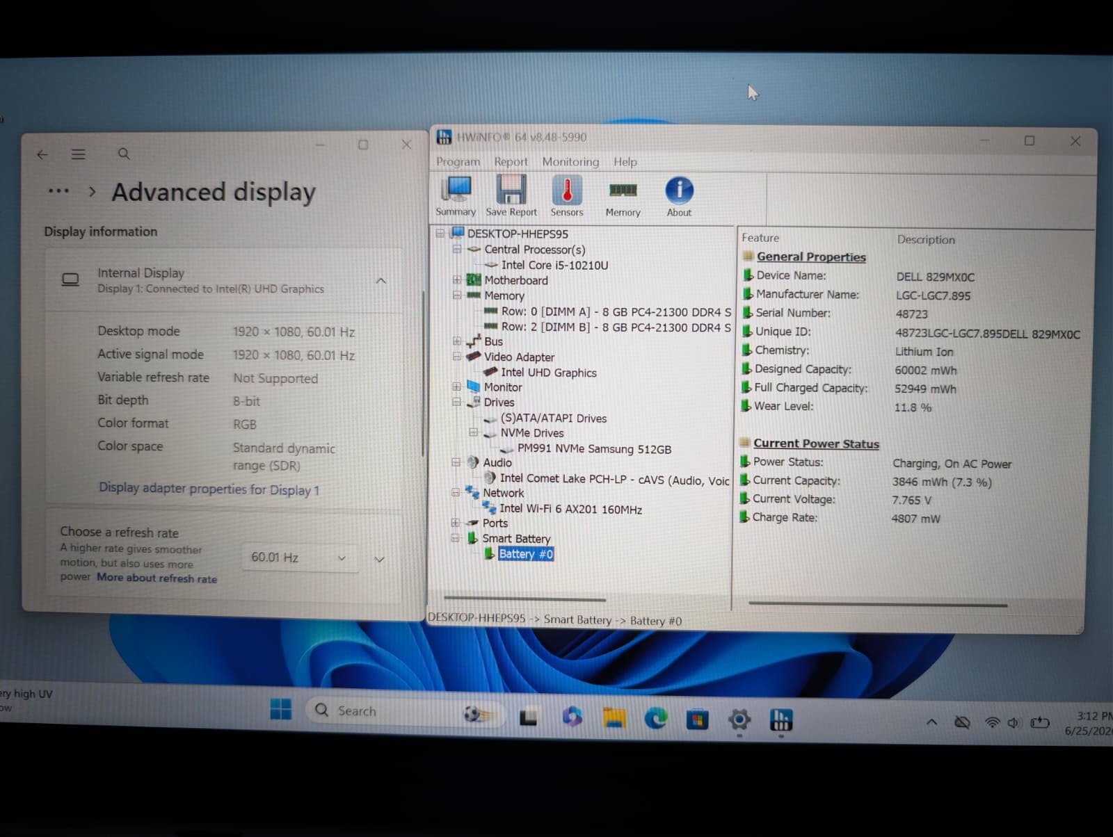This screenshot has height=837, width=1113.
Task: Click the Internal Display monitor icon
Action: click(x=70, y=279)
